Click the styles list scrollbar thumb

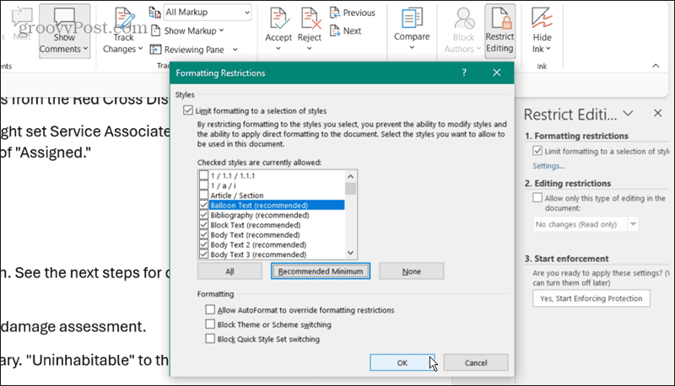[x=351, y=189]
